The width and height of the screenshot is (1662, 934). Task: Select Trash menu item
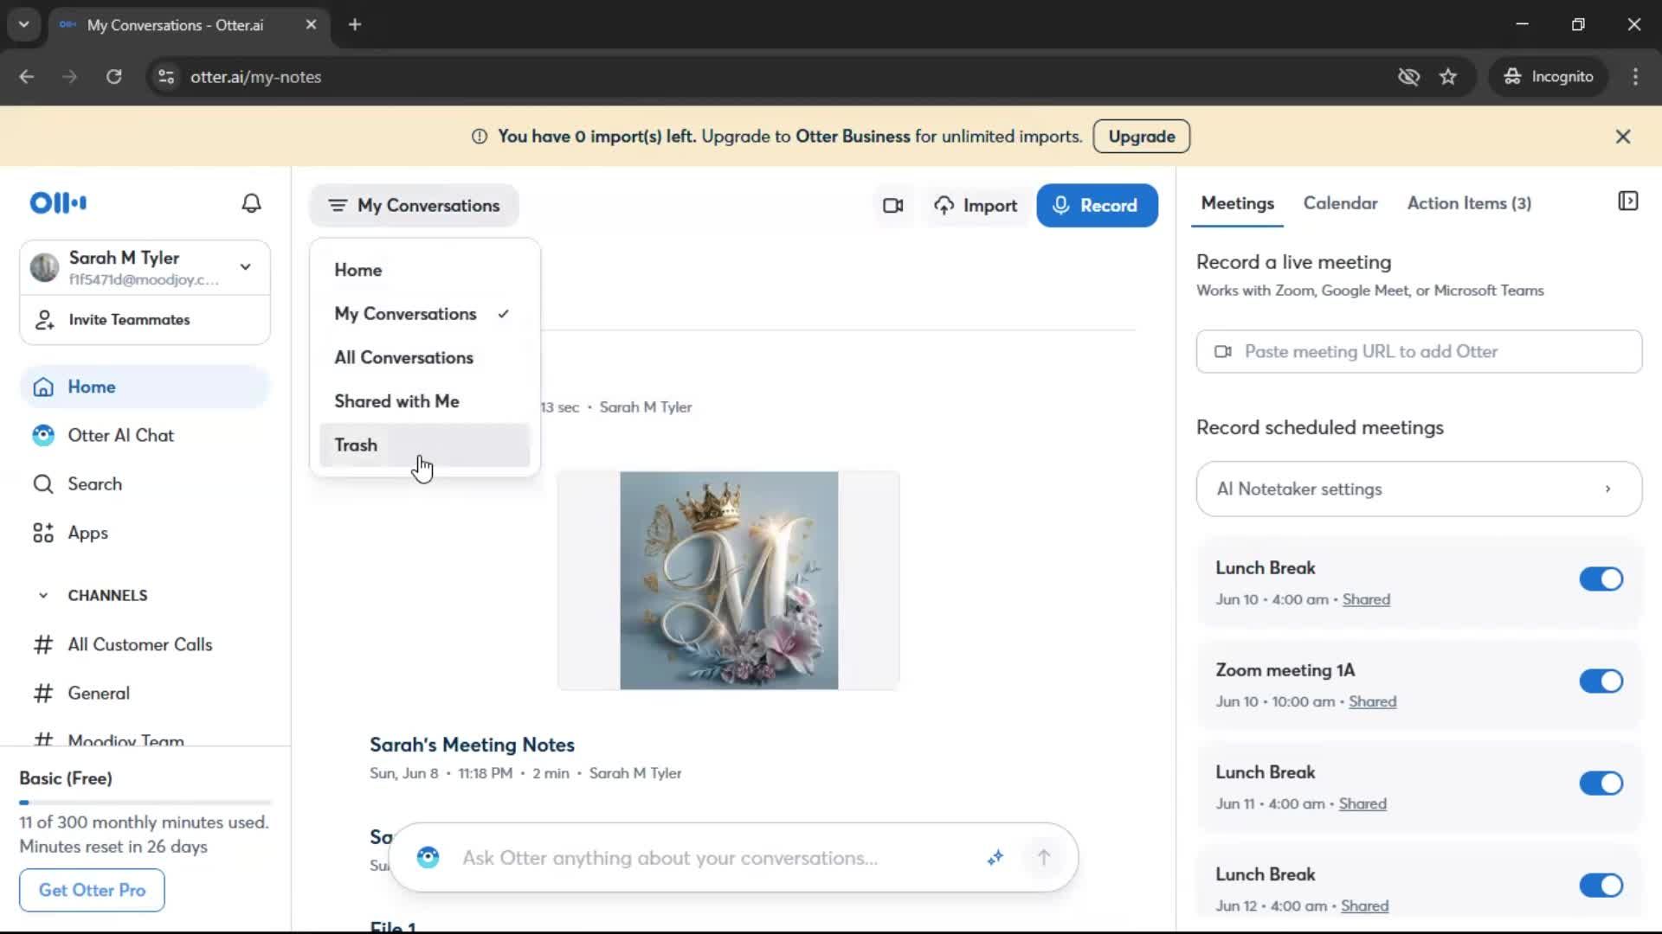424,445
